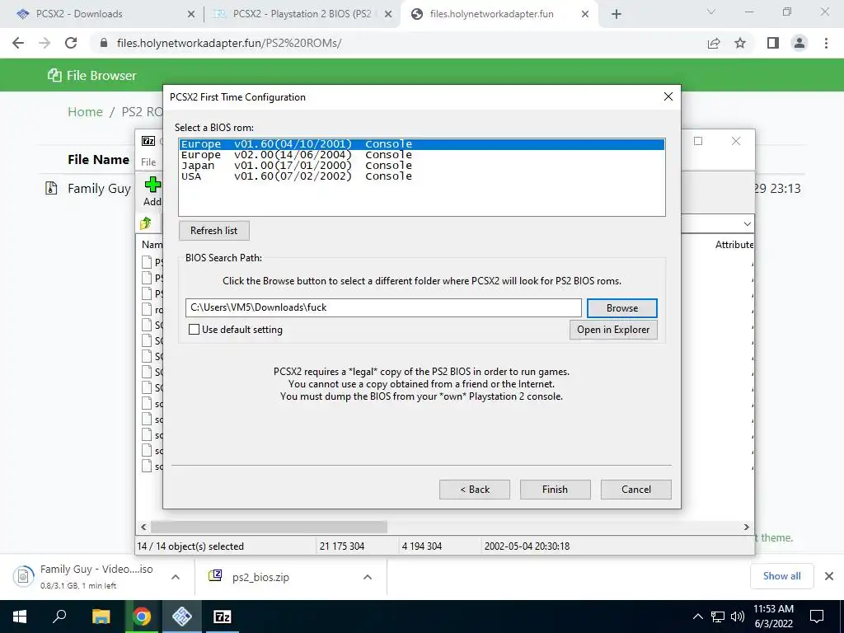The image size is (844, 633).
Task: Click 7-Zip icon in taskbar
Action: (x=223, y=617)
